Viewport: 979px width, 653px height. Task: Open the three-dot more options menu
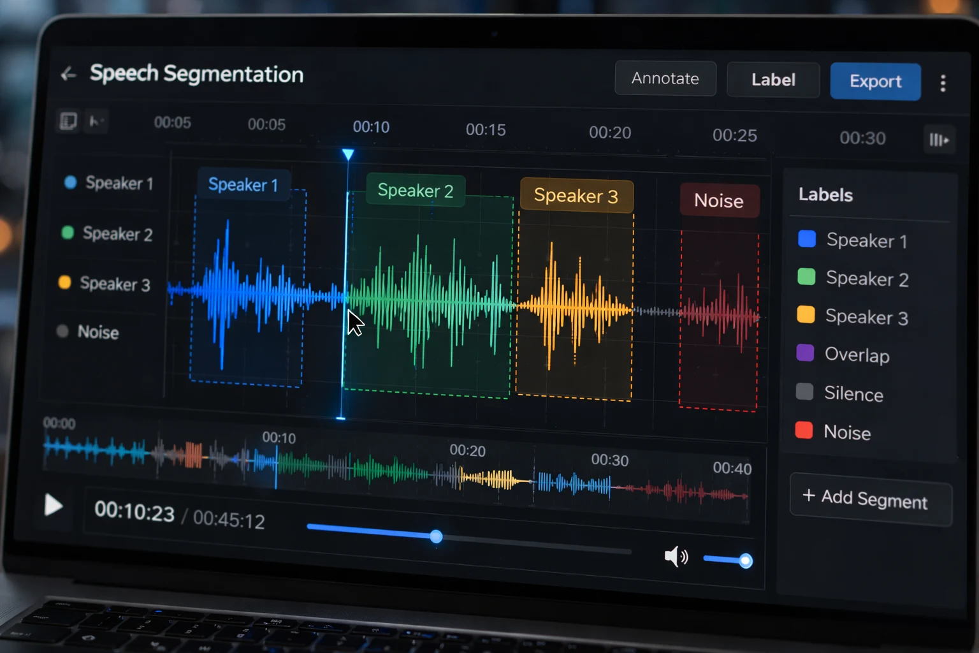pyautogui.click(x=943, y=83)
